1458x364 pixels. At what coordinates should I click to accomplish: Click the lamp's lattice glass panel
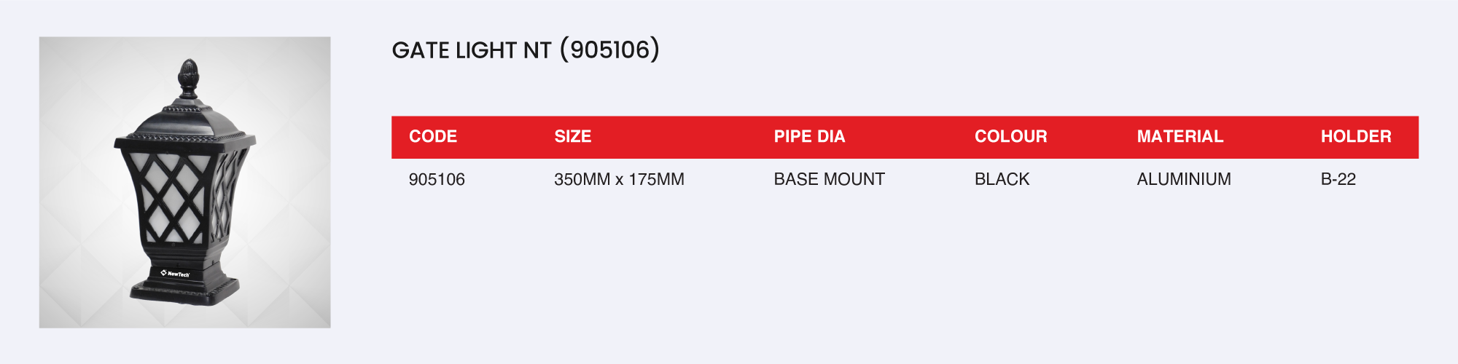pos(173,196)
